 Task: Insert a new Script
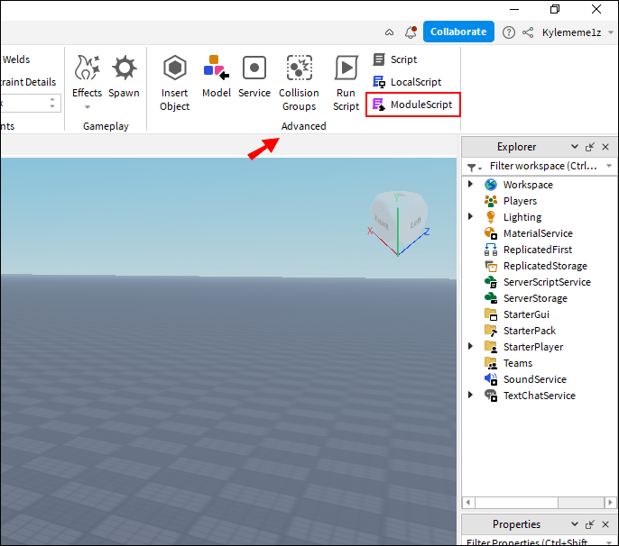tap(395, 59)
